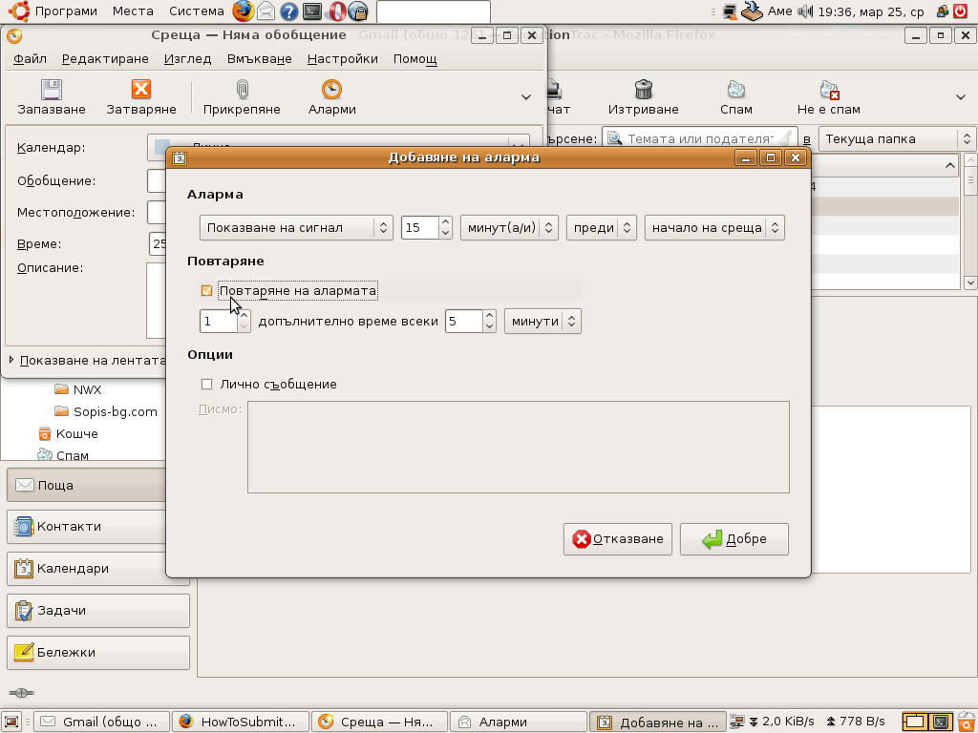Click the Затваряне close icon in toolbar
Viewport: 978px width, 733px height.
coord(140,90)
